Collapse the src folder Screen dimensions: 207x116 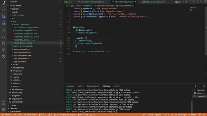tap(13, 18)
